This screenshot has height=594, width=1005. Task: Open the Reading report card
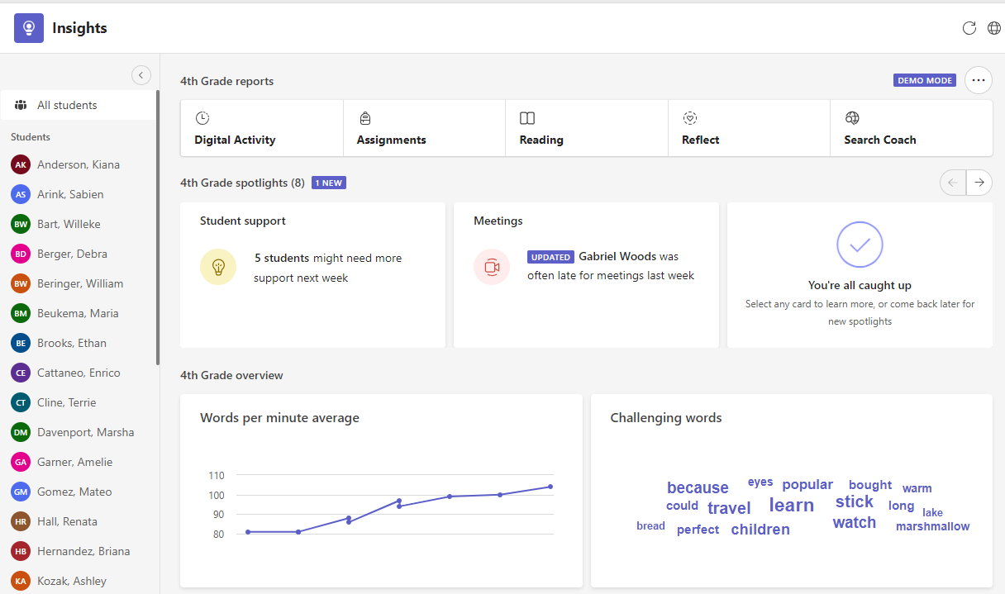pyautogui.click(x=586, y=129)
